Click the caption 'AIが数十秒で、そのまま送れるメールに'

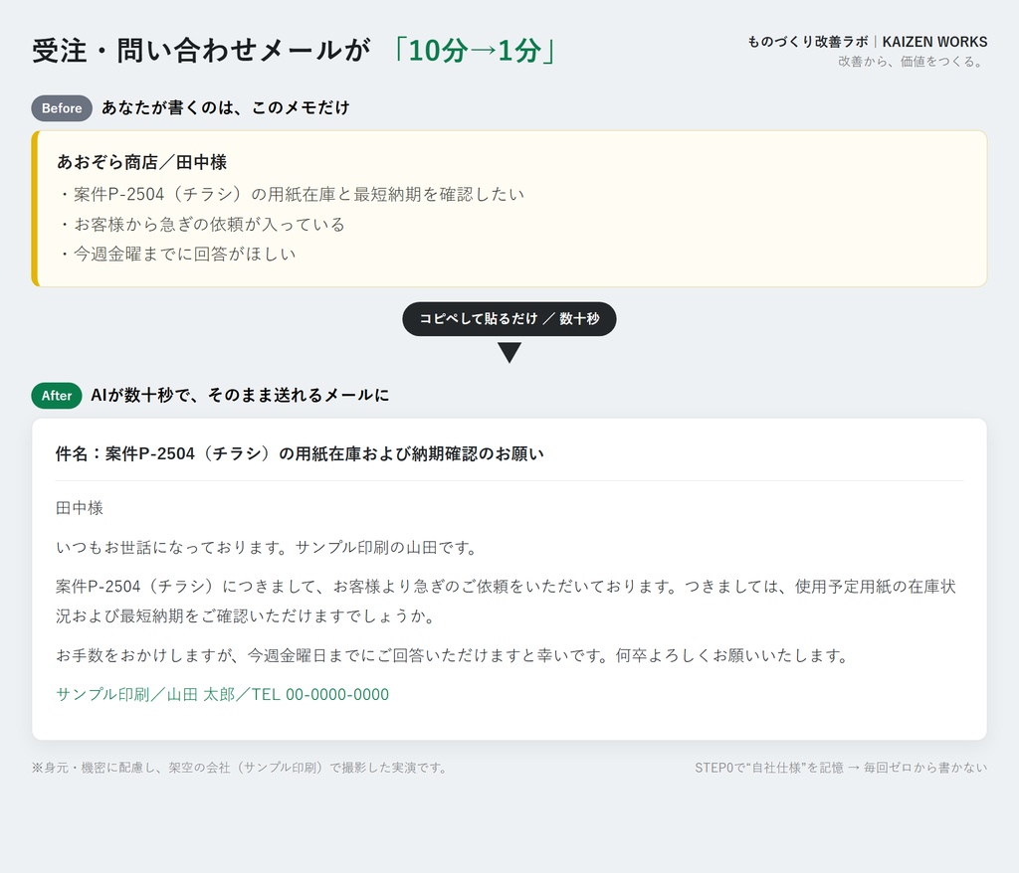[240, 395]
